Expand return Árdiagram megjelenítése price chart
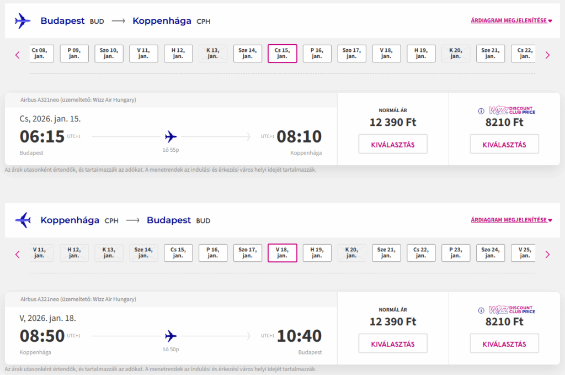Image resolution: width=565 pixels, height=375 pixels. (511, 220)
